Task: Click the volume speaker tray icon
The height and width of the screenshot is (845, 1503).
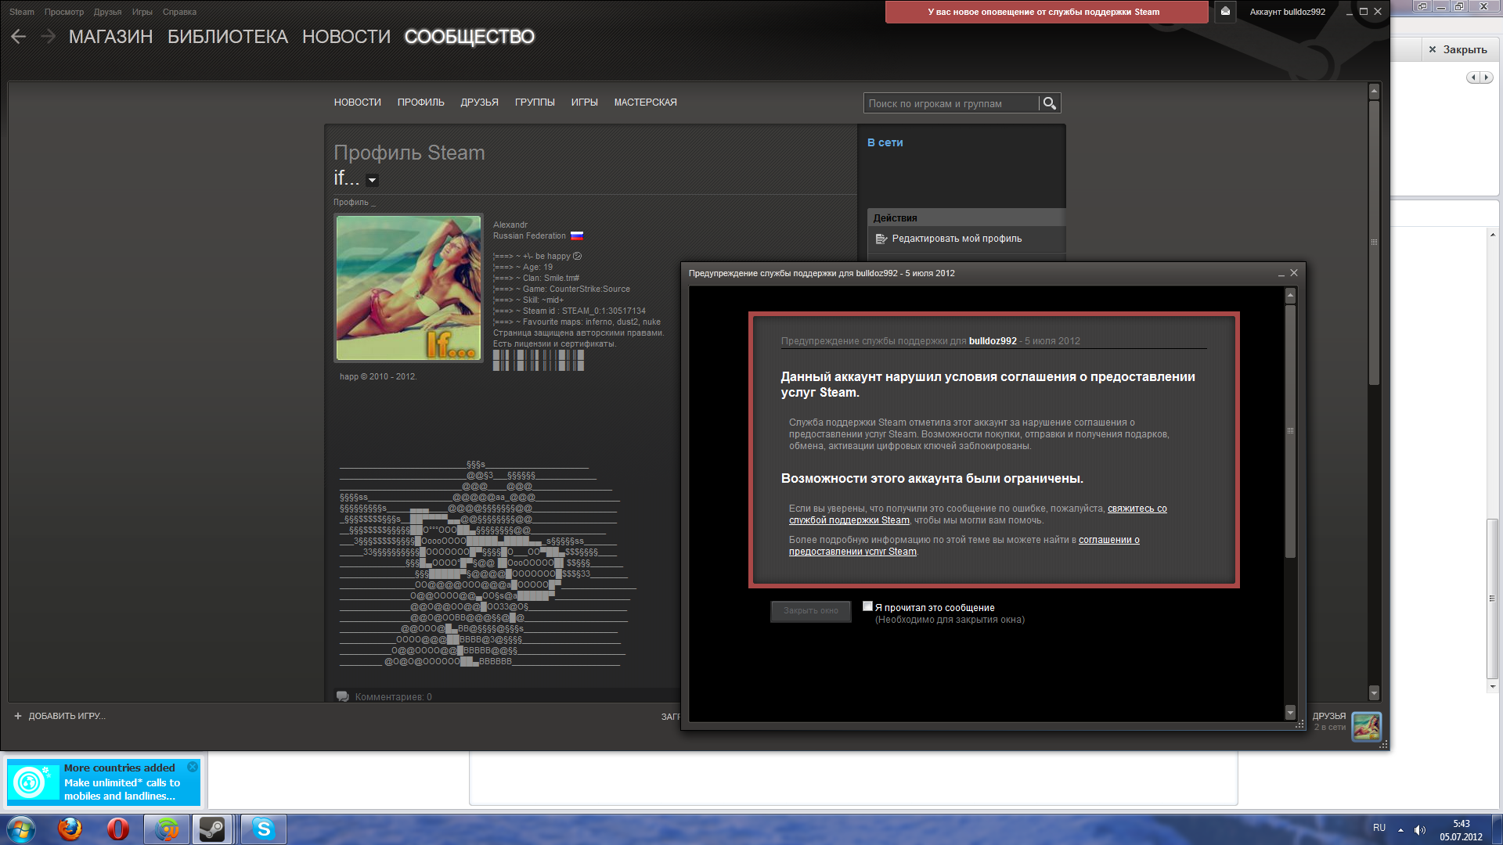Action: (1420, 830)
